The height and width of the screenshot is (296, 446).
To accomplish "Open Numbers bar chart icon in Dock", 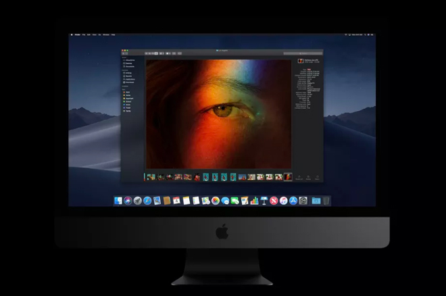I will [x=254, y=201].
